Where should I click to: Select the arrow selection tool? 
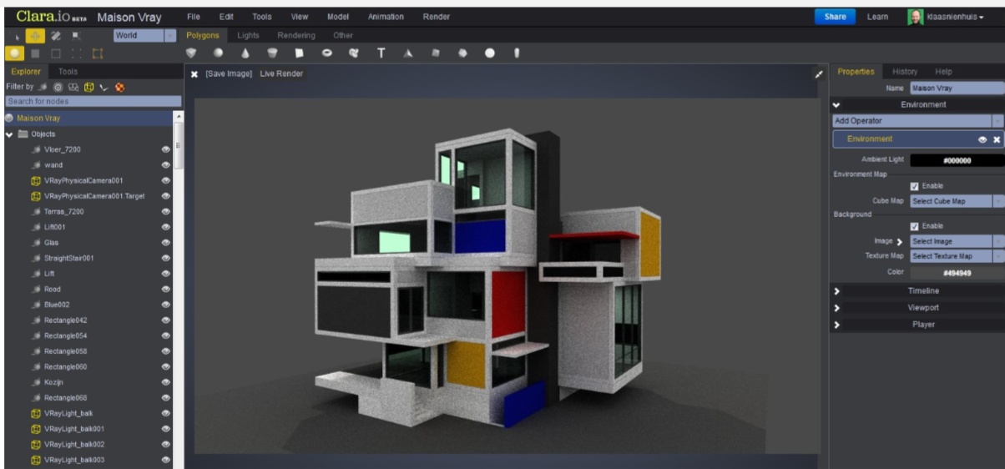click(16, 36)
